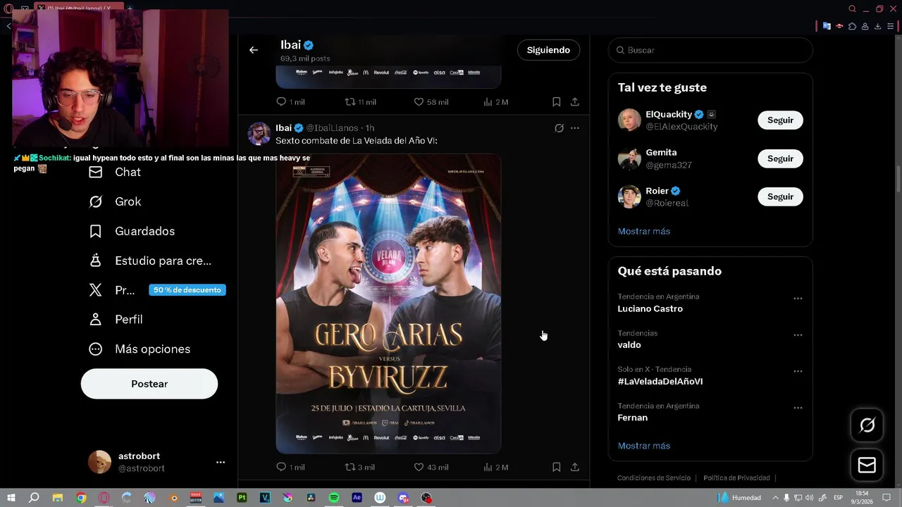Open the browser search magnifier at top right
Image resolution: width=902 pixels, height=507 pixels.
[x=852, y=9]
